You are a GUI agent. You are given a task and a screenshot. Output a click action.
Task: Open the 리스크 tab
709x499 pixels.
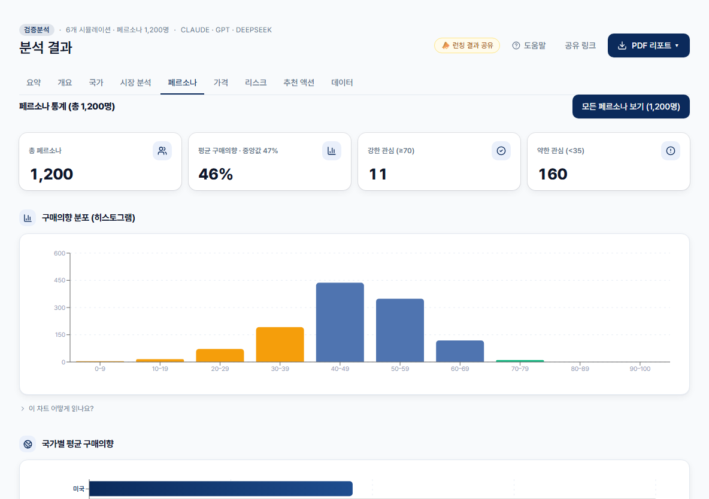coord(256,83)
